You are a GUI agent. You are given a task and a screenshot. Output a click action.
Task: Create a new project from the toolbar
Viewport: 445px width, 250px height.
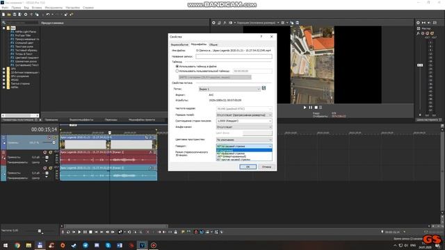pos(3,14)
